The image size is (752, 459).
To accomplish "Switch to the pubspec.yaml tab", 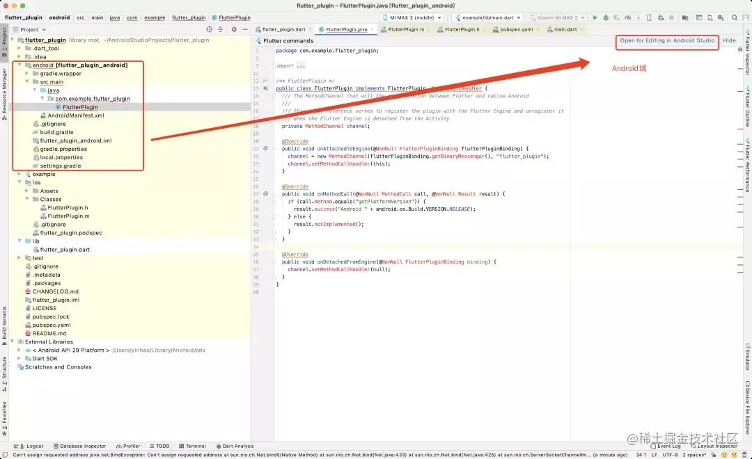I will click(516, 29).
